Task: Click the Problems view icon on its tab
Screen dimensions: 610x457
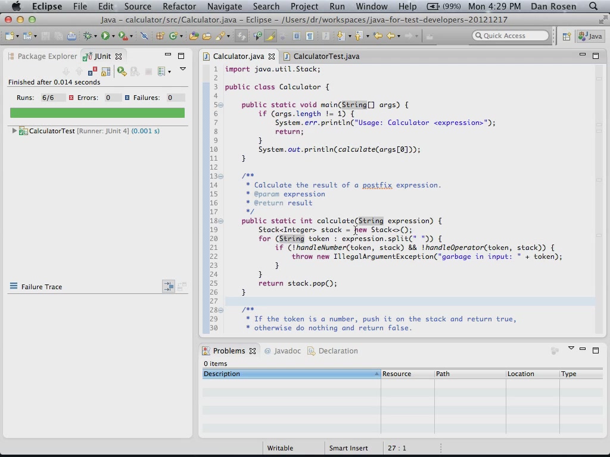Action: pyautogui.click(x=206, y=351)
